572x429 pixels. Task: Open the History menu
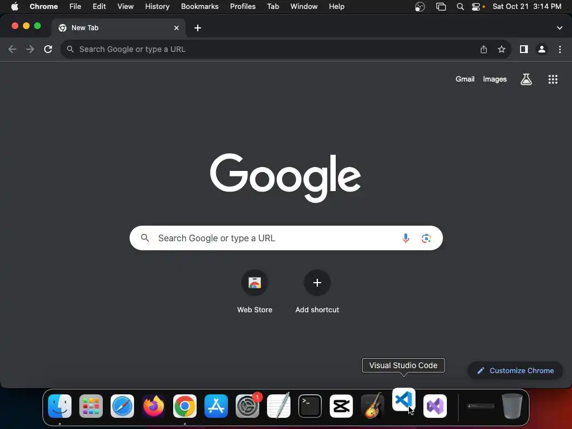click(157, 7)
